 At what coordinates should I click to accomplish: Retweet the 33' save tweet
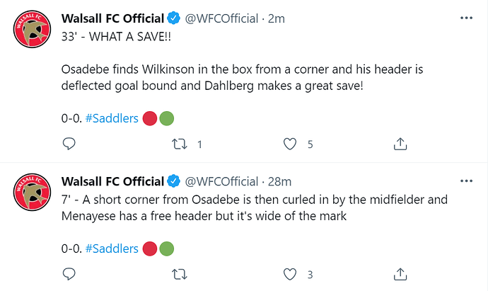click(x=180, y=144)
